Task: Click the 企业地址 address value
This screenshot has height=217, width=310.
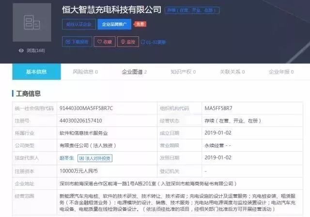Action: pyautogui.click(x=148, y=184)
